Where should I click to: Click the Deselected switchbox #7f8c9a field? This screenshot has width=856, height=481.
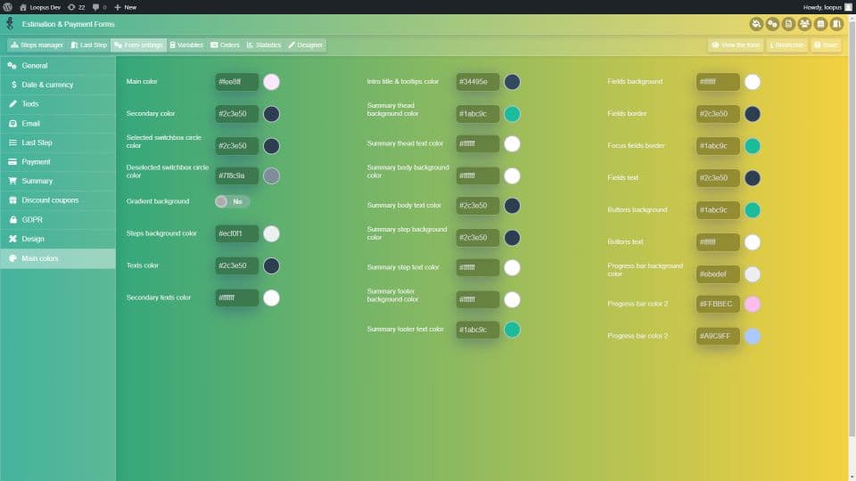[x=236, y=175]
